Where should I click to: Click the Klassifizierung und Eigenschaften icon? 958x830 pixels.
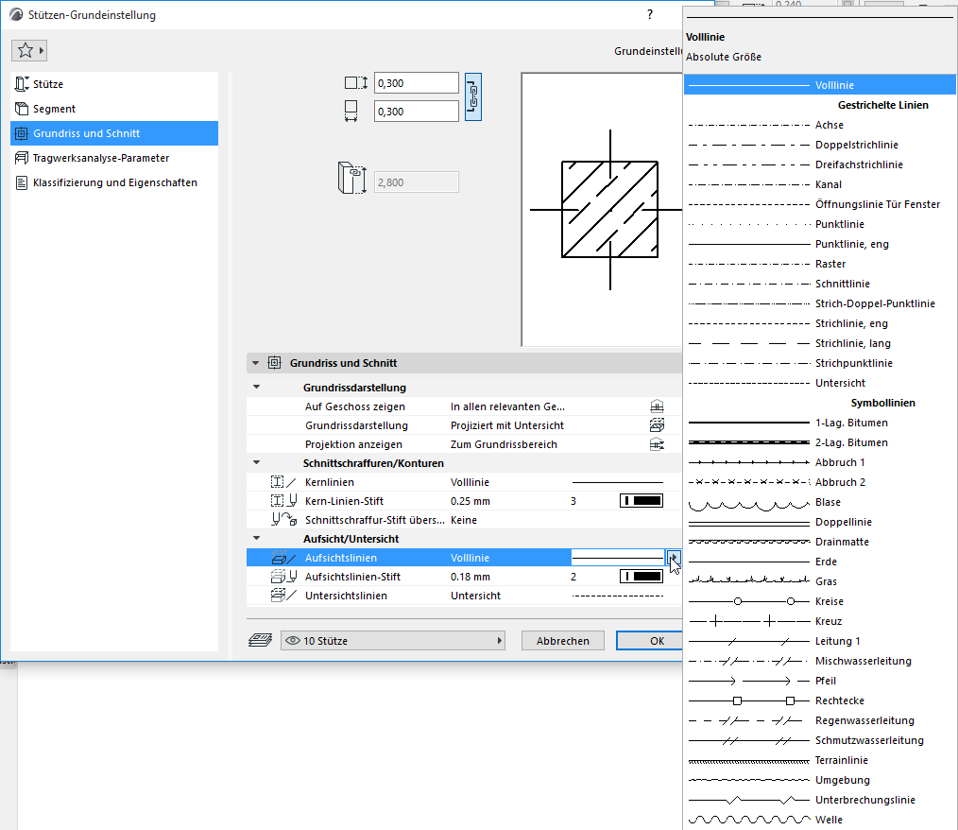[x=22, y=182]
